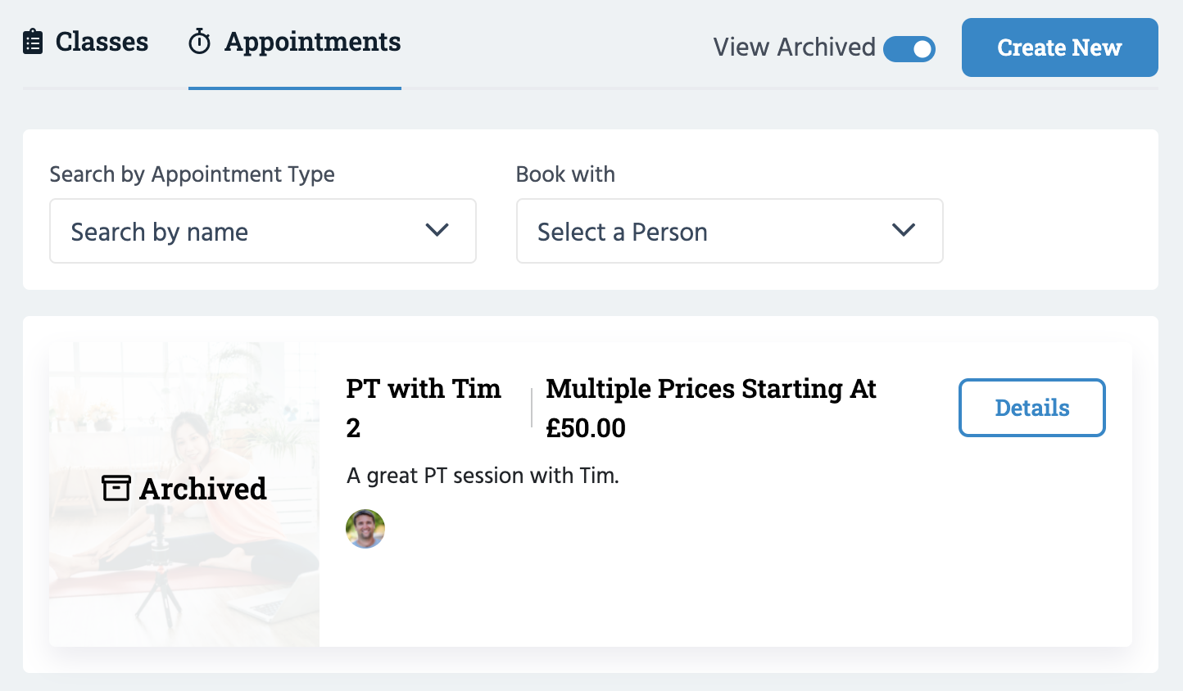Click the Search by name input field
The width and height of the screenshot is (1183, 691).
click(205, 231)
